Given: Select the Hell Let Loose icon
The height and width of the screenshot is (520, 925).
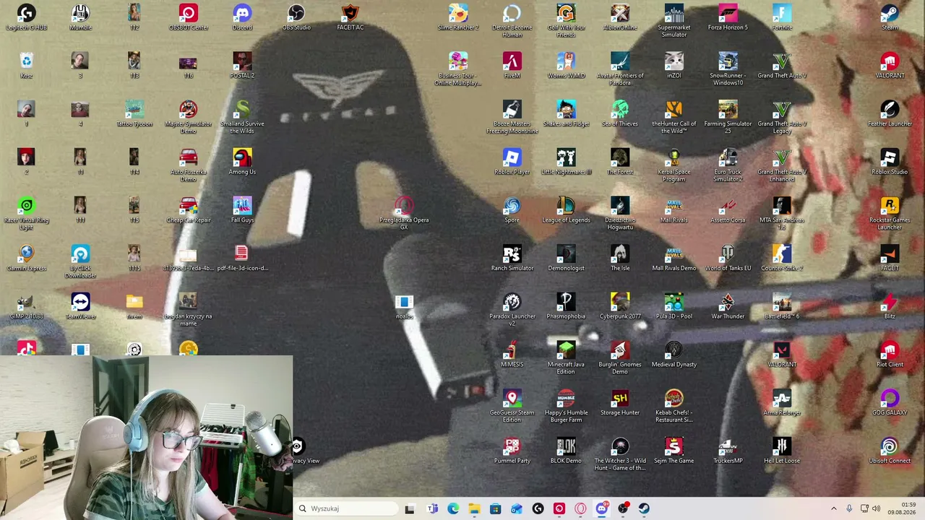Looking at the screenshot, I should click(782, 451).
